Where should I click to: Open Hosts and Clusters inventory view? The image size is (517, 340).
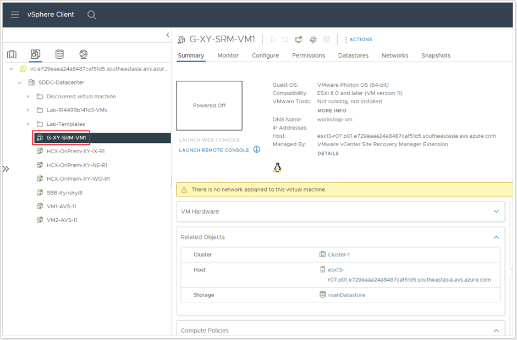pos(12,54)
